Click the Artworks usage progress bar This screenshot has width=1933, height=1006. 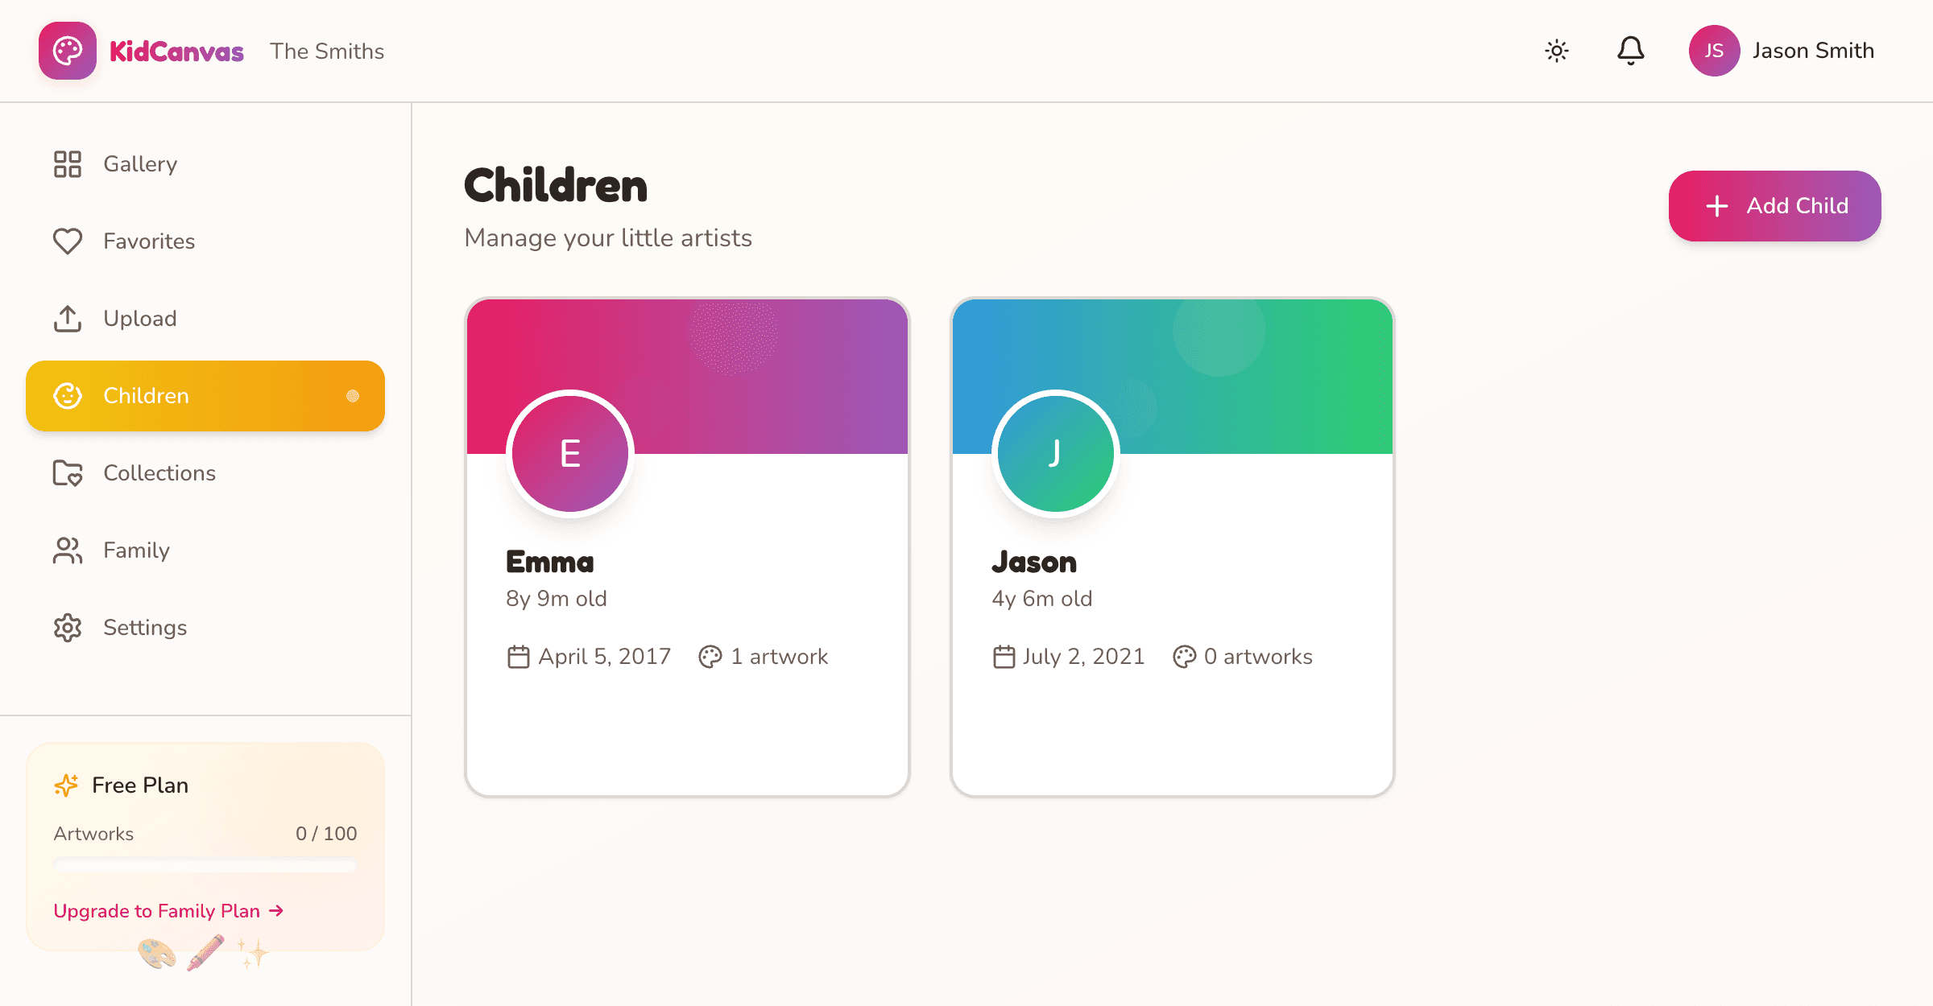coord(205,865)
